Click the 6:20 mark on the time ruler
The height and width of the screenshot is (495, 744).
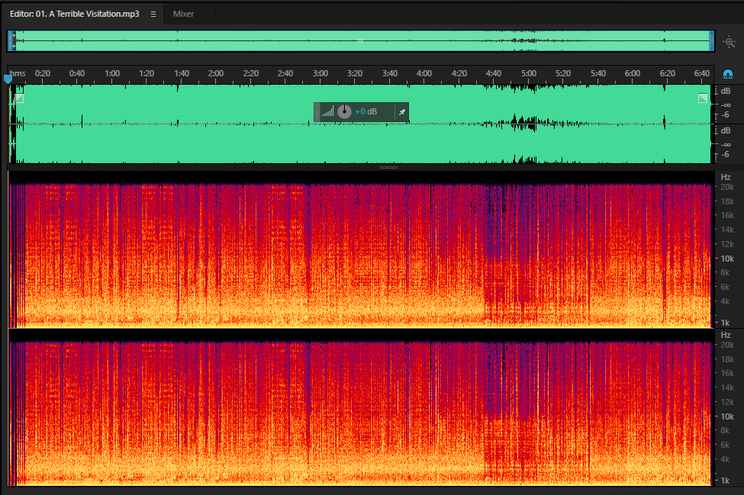pyautogui.click(x=668, y=73)
